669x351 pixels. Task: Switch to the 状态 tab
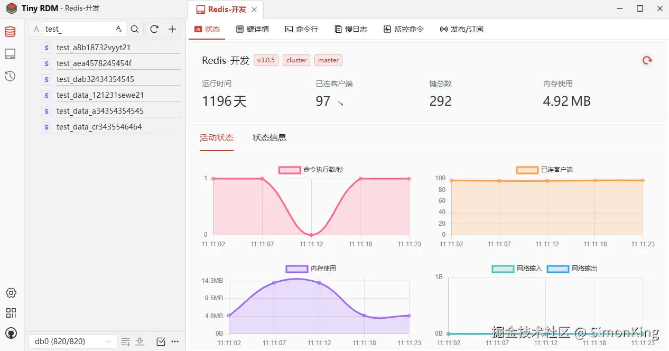[207, 29]
